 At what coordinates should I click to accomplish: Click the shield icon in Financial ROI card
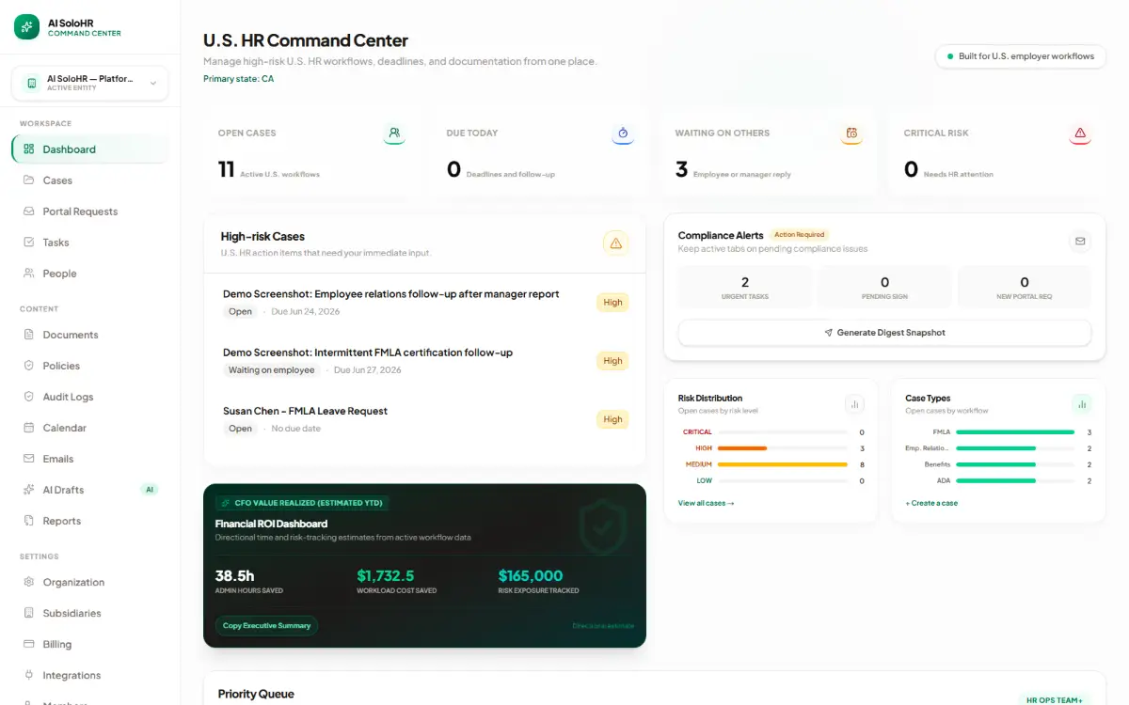603,527
